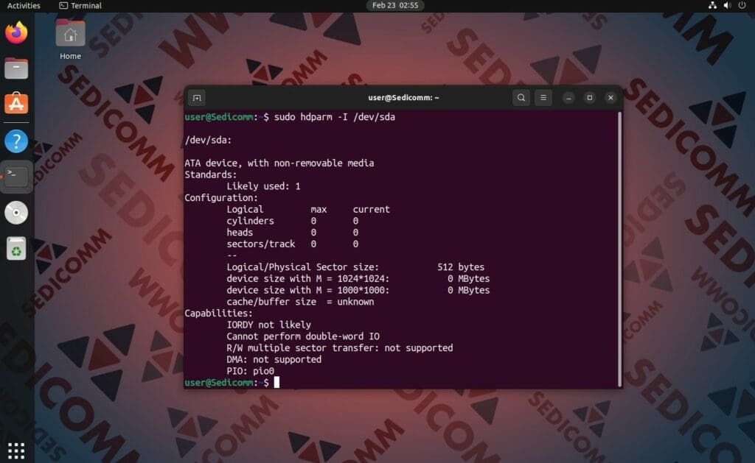Viewport: 755px width, 463px height.
Task: Click the 'cylinders' row
Action: click(x=292, y=221)
